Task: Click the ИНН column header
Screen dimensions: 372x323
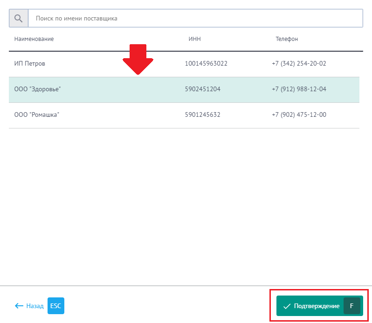Action: tap(195, 39)
